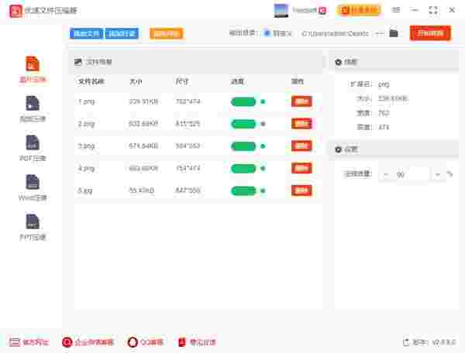Click the green progress bar of 1.png
The height and width of the screenshot is (353, 465).
click(x=243, y=101)
